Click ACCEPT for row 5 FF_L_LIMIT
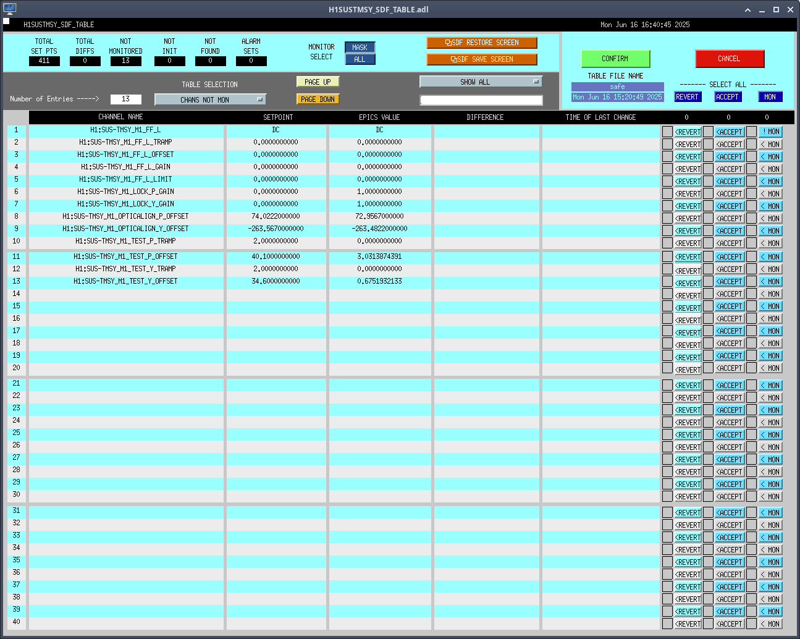 click(x=730, y=182)
